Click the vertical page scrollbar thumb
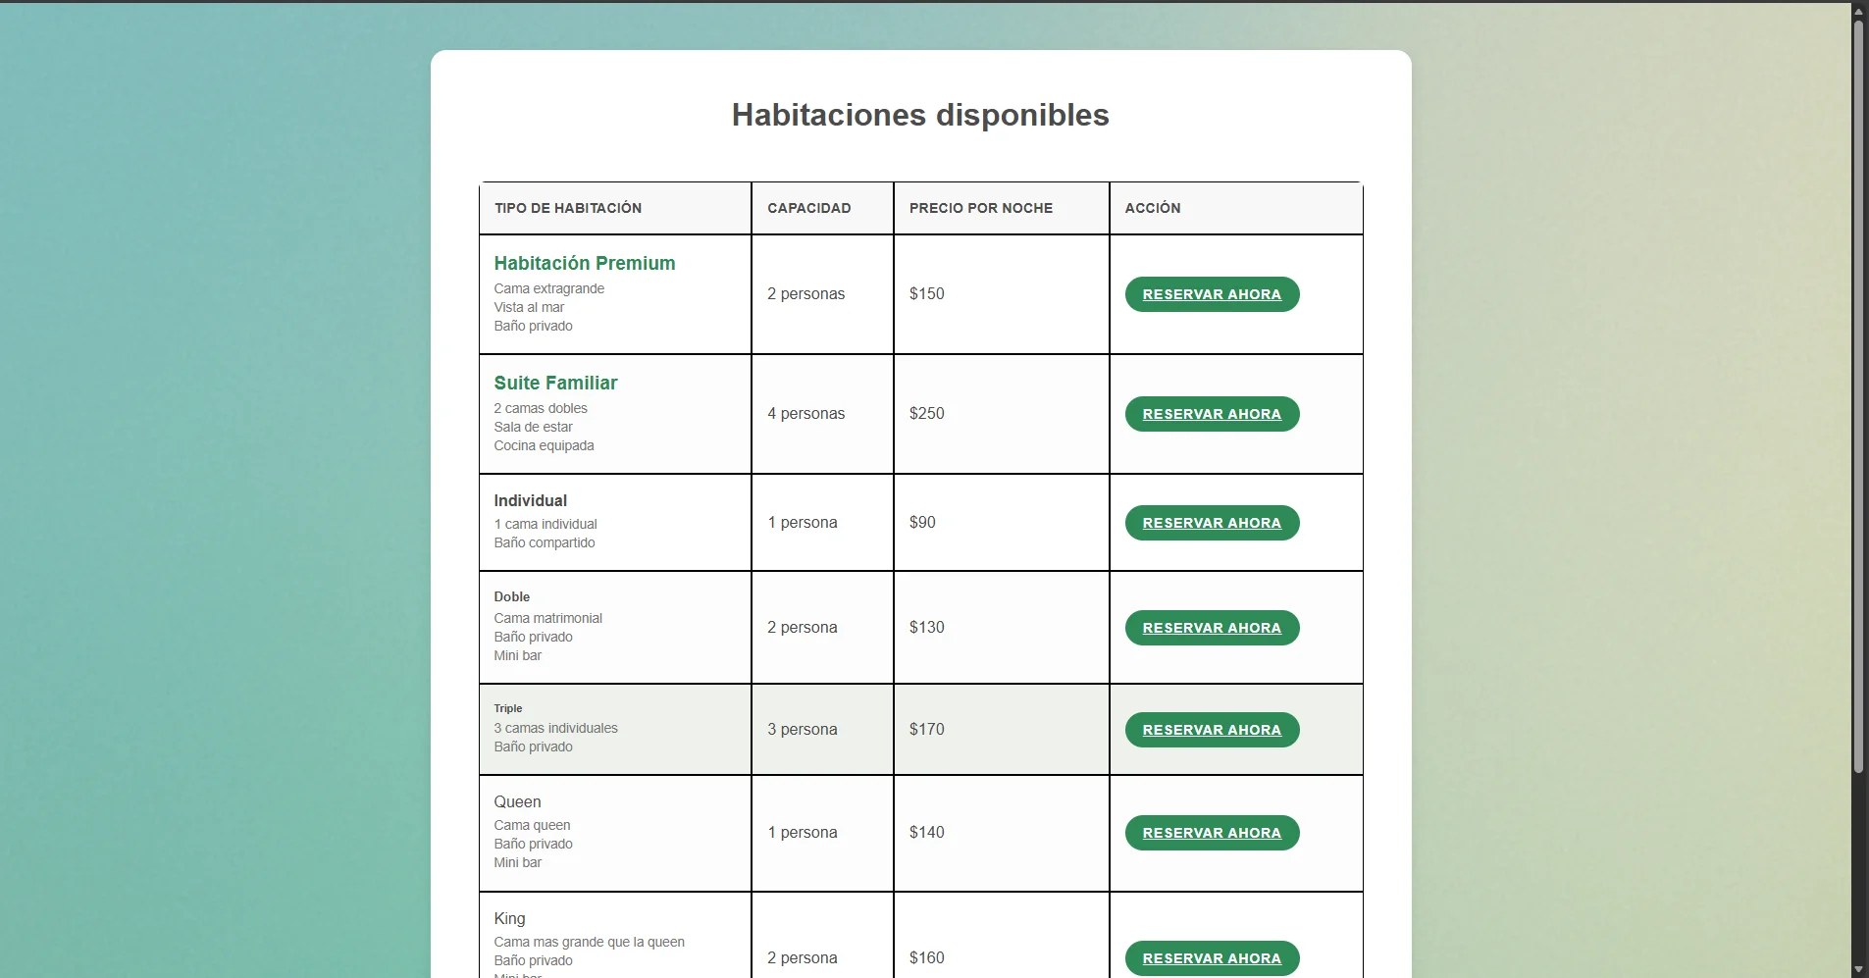Viewport: 1869px width, 978px height. click(1858, 392)
